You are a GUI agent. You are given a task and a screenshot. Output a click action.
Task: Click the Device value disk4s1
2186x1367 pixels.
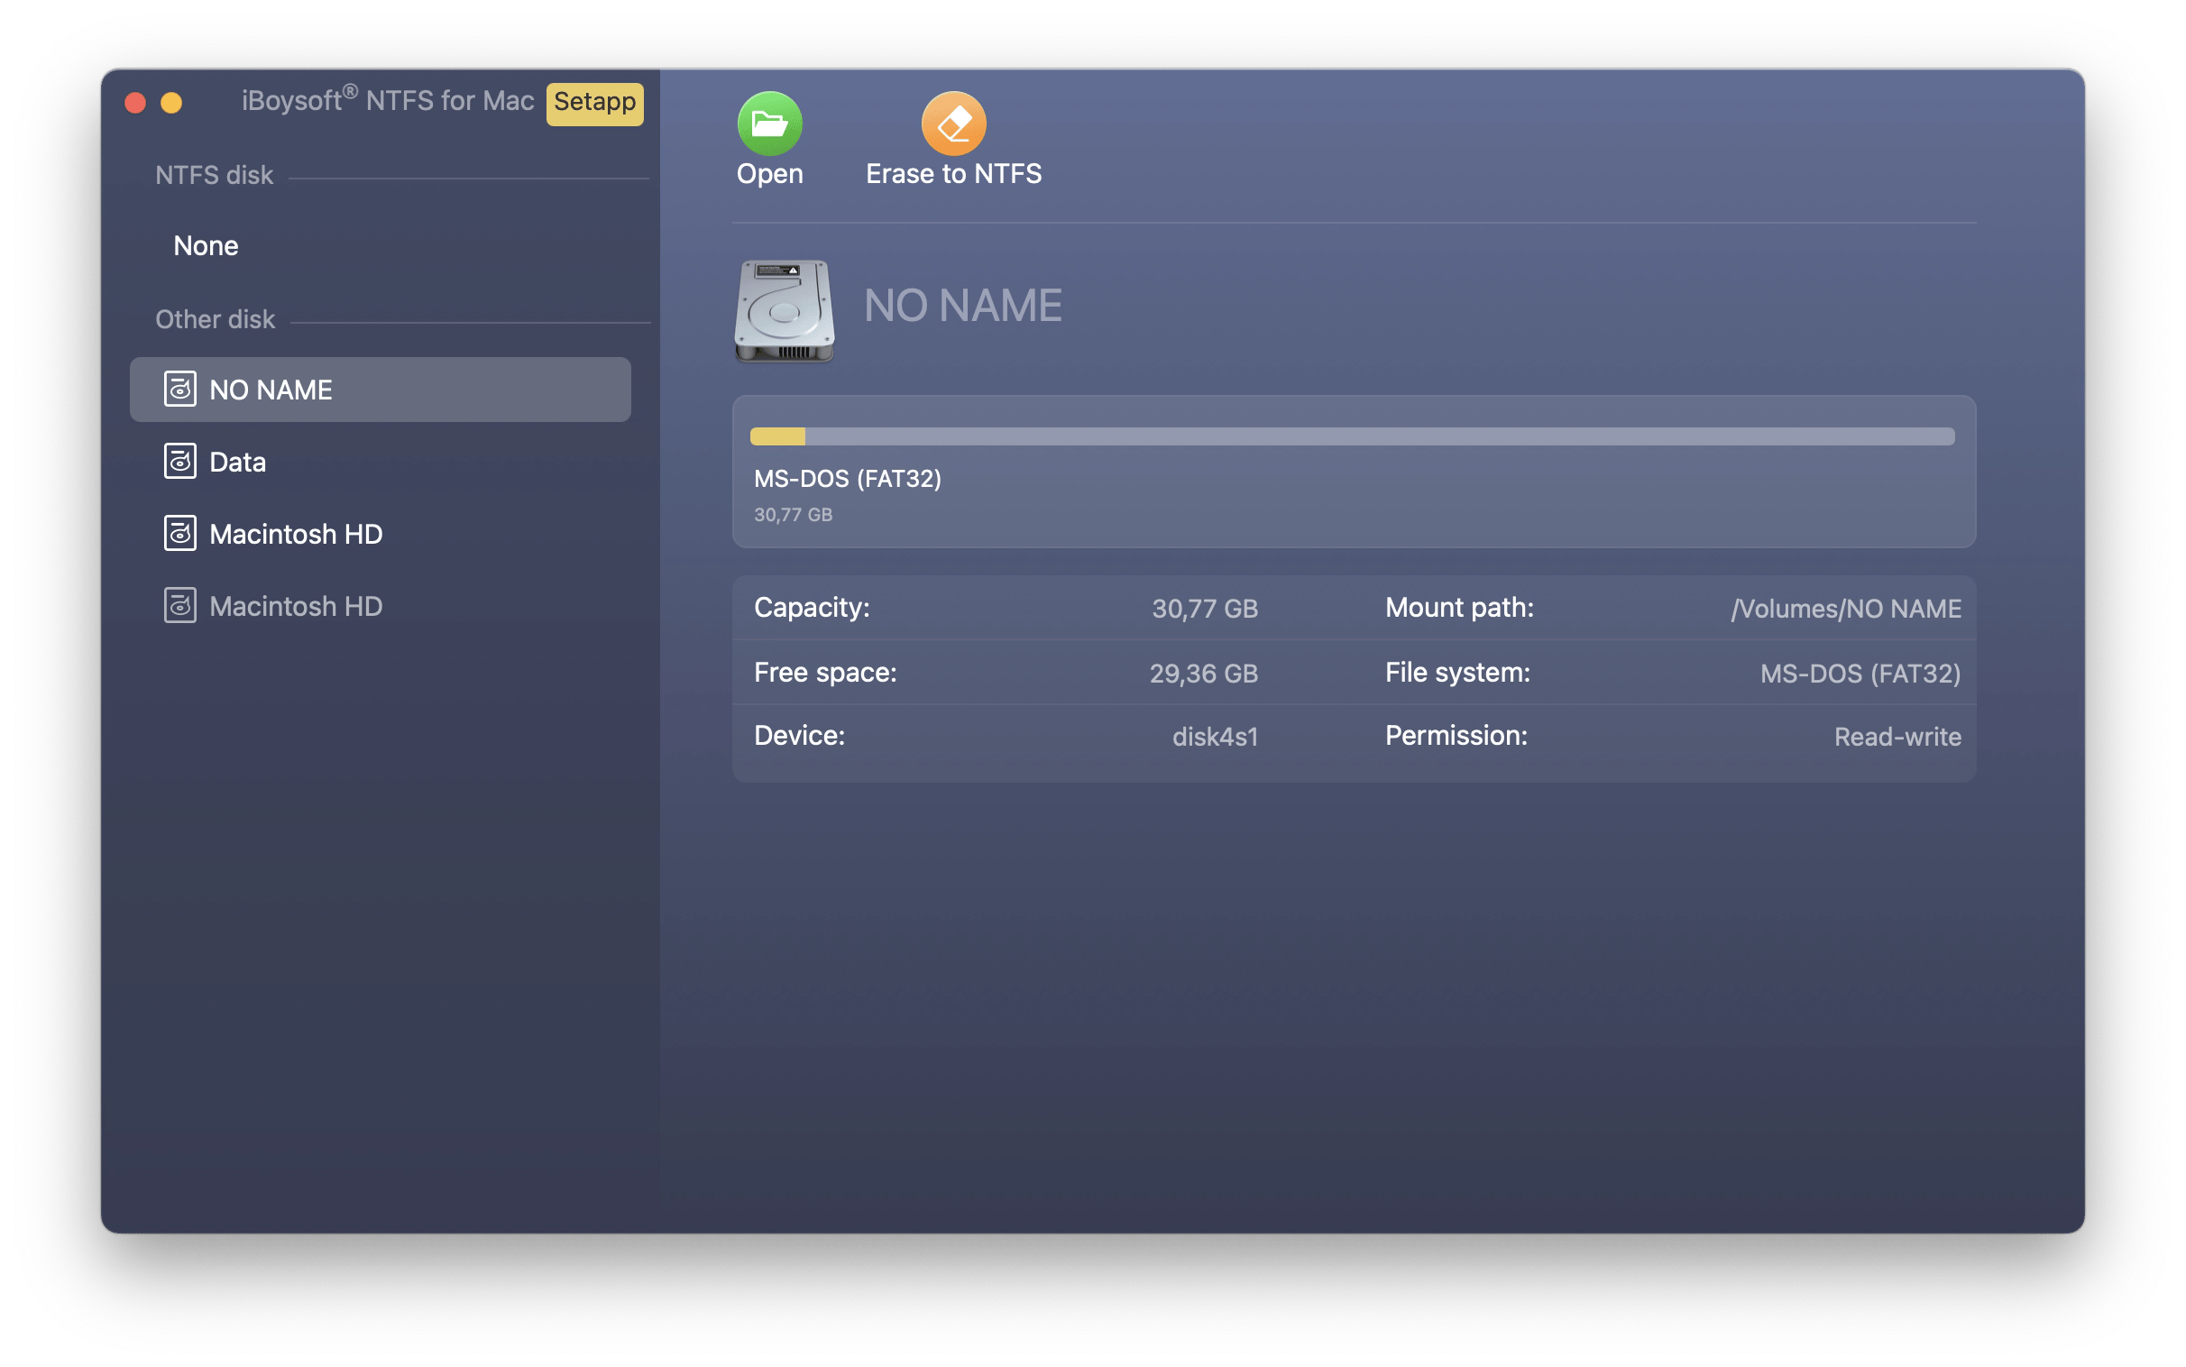click(x=1215, y=736)
